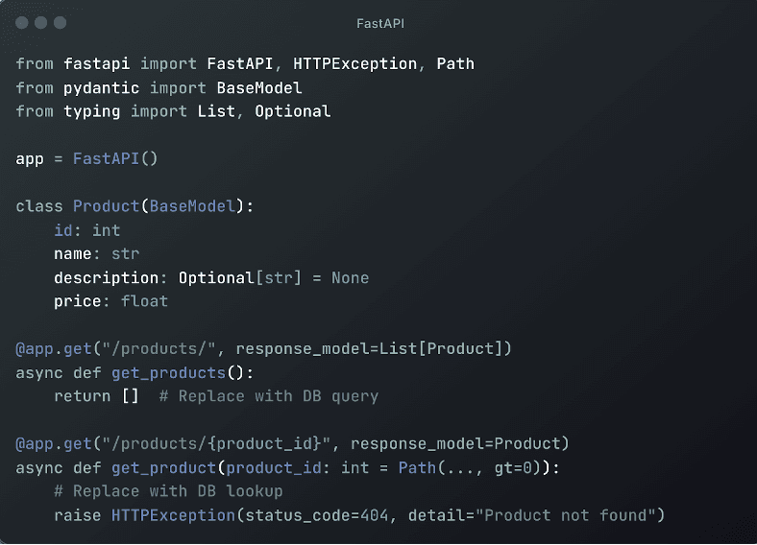Click the get_products function name
This screenshot has height=545, width=757.
click(x=168, y=373)
